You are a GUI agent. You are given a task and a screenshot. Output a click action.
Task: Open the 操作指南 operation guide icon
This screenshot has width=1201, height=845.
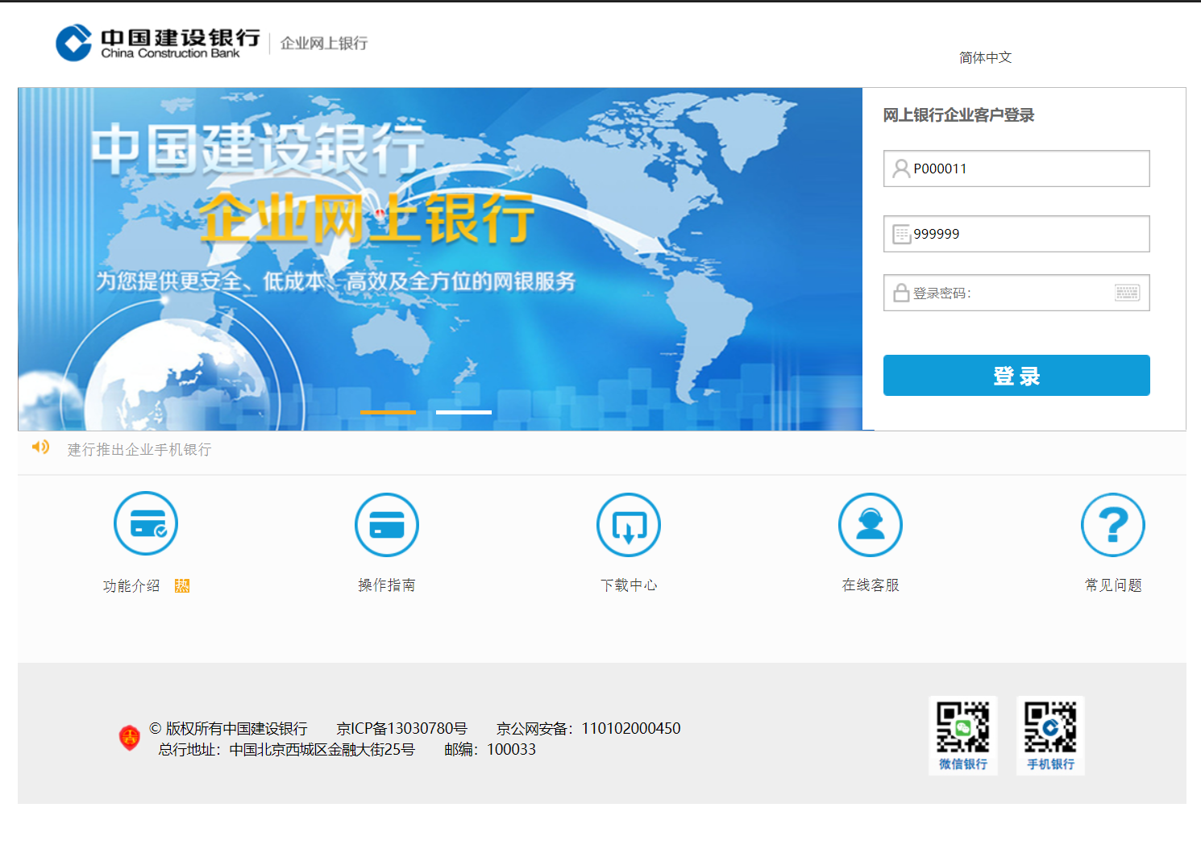pos(387,524)
